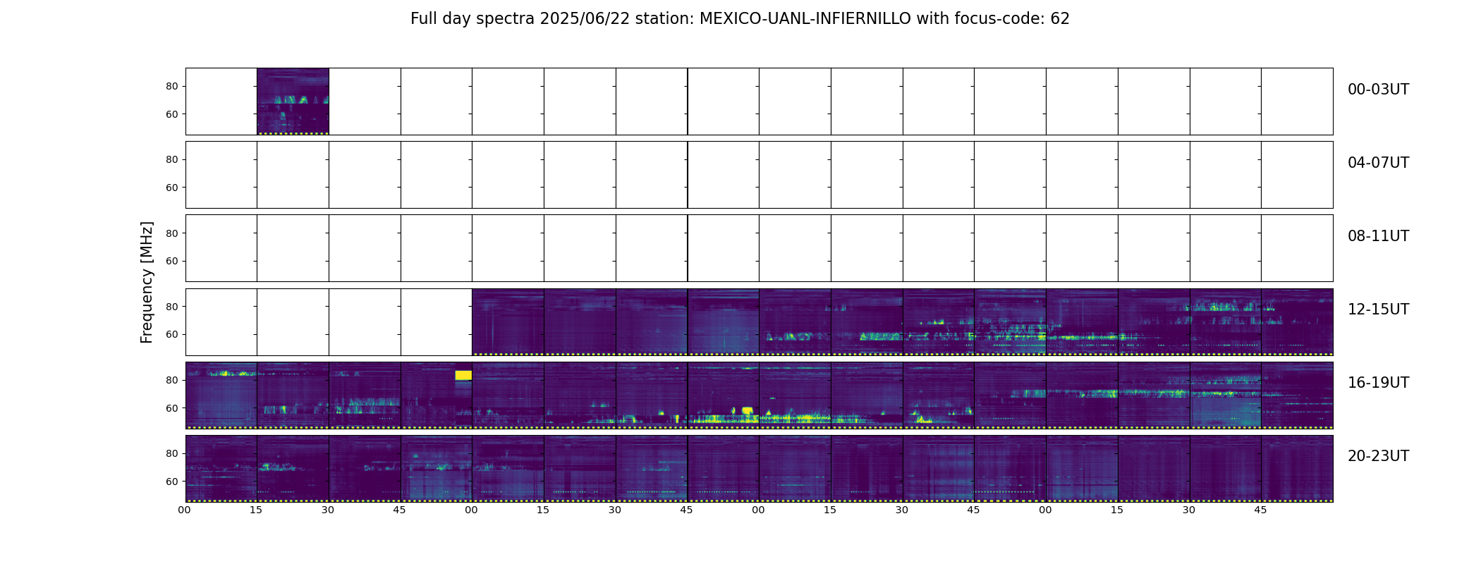Open the only spectrum panel in the 00-03UT row

293,102
